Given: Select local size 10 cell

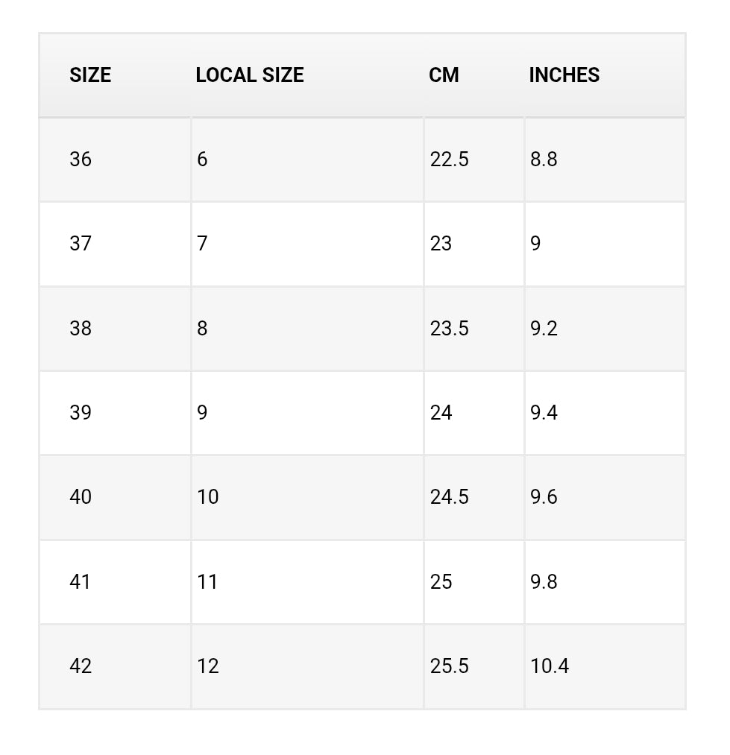Looking at the screenshot, I should tap(208, 497).
